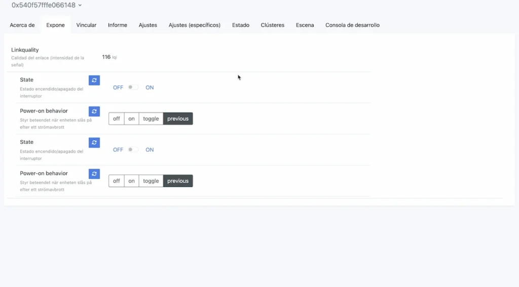Viewport: 519px width, 287px height.
Task: Toggle the first State switch
Action: coord(133,88)
